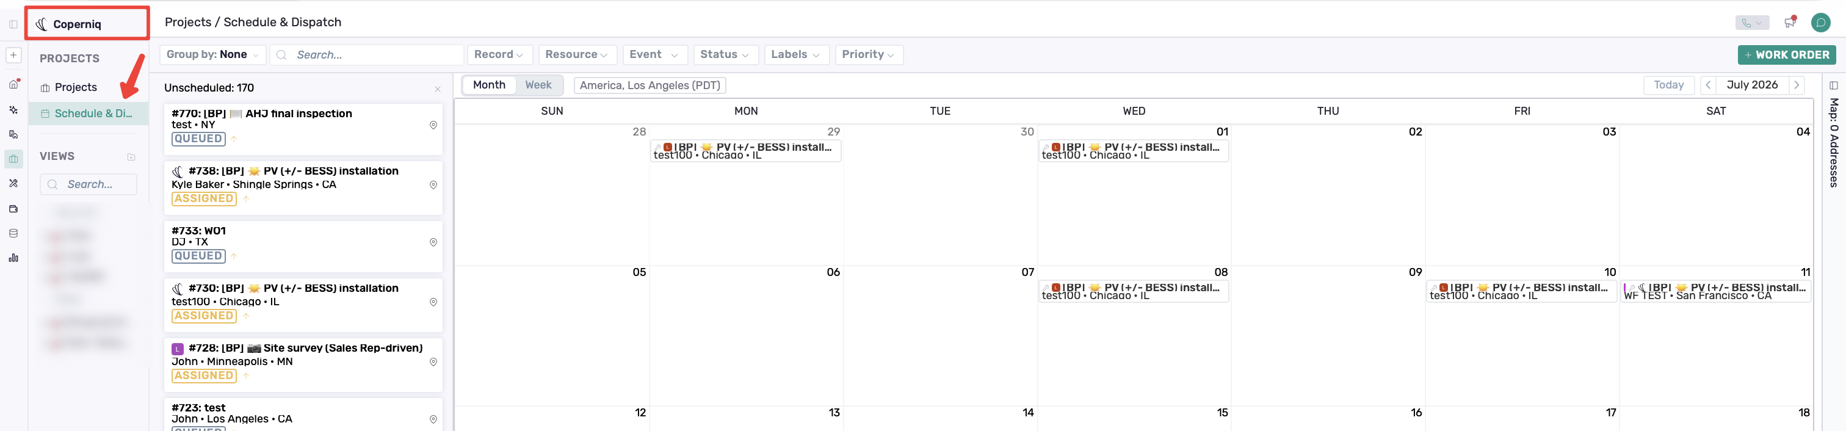Open the bar chart analytics icon
The height and width of the screenshot is (431, 1846).
pos(13,258)
